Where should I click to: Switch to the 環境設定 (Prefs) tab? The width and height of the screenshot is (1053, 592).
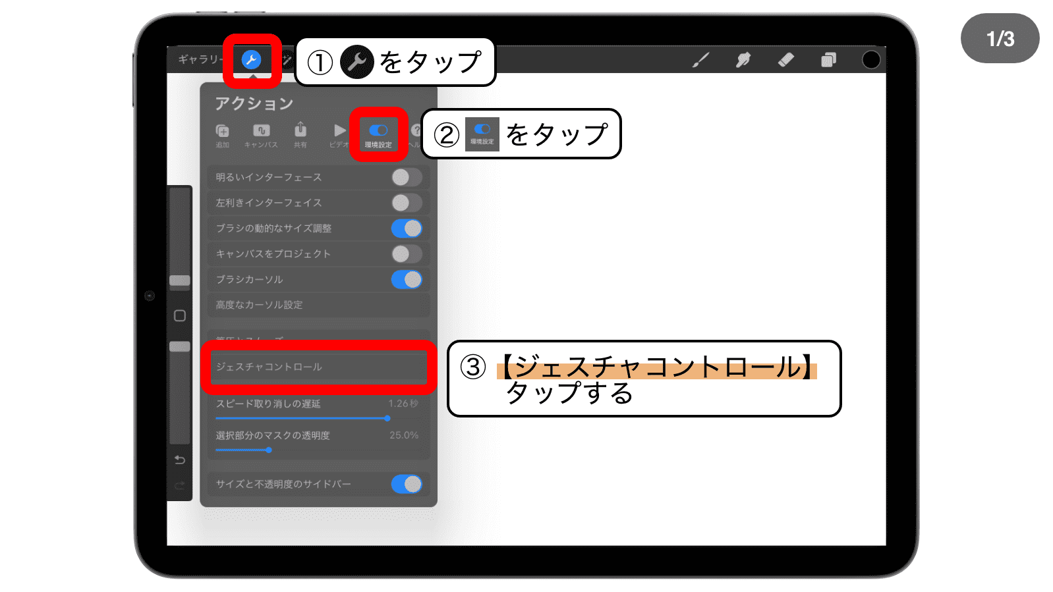[x=378, y=135]
